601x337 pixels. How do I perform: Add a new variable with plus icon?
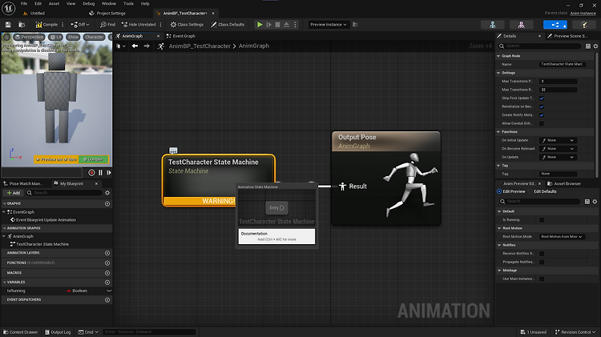[x=107, y=283]
